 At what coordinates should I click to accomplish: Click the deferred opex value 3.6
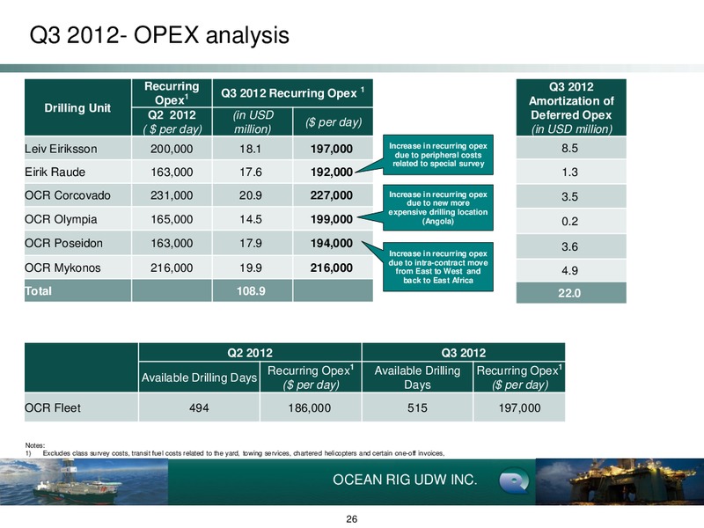pos(569,246)
